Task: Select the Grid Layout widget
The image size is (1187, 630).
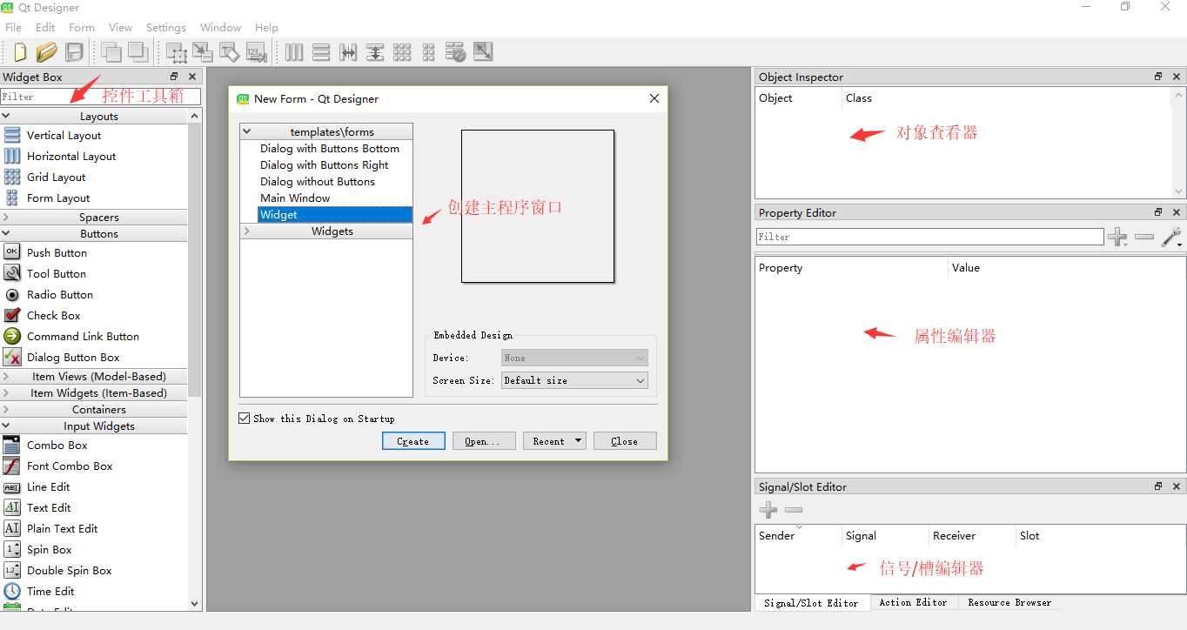Action: click(56, 177)
